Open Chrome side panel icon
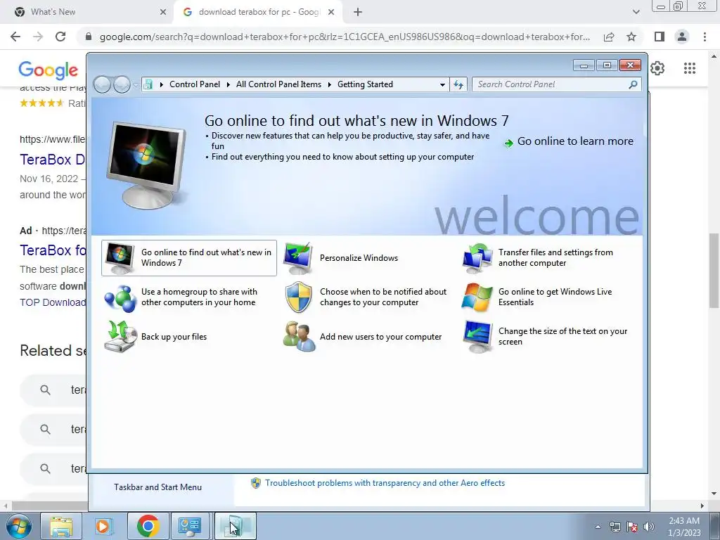This screenshot has width=720, height=540. [x=660, y=37]
